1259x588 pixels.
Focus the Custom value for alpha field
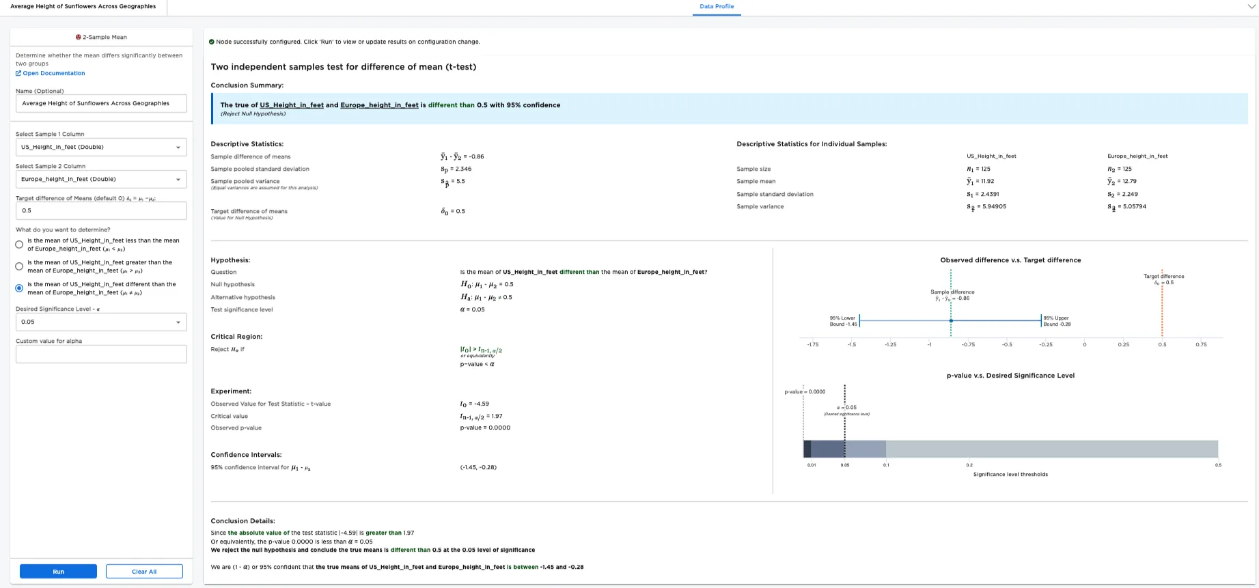101,354
